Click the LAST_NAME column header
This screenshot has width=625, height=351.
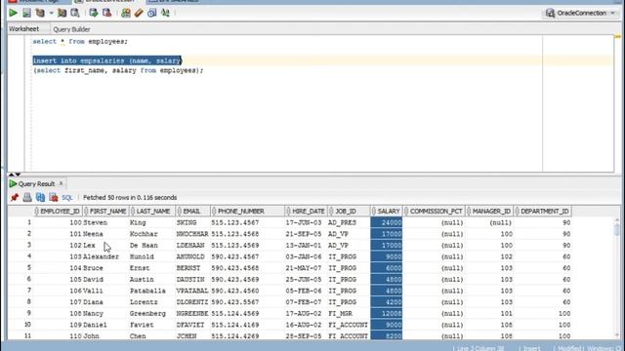(152, 212)
